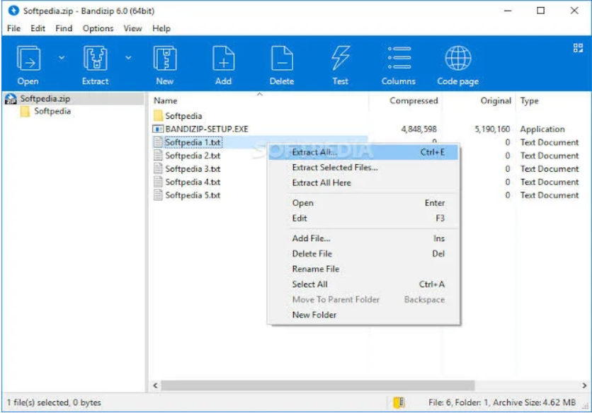The image size is (592, 413).
Task: Click the Softpedia 5.txt document icon
Action: (158, 195)
